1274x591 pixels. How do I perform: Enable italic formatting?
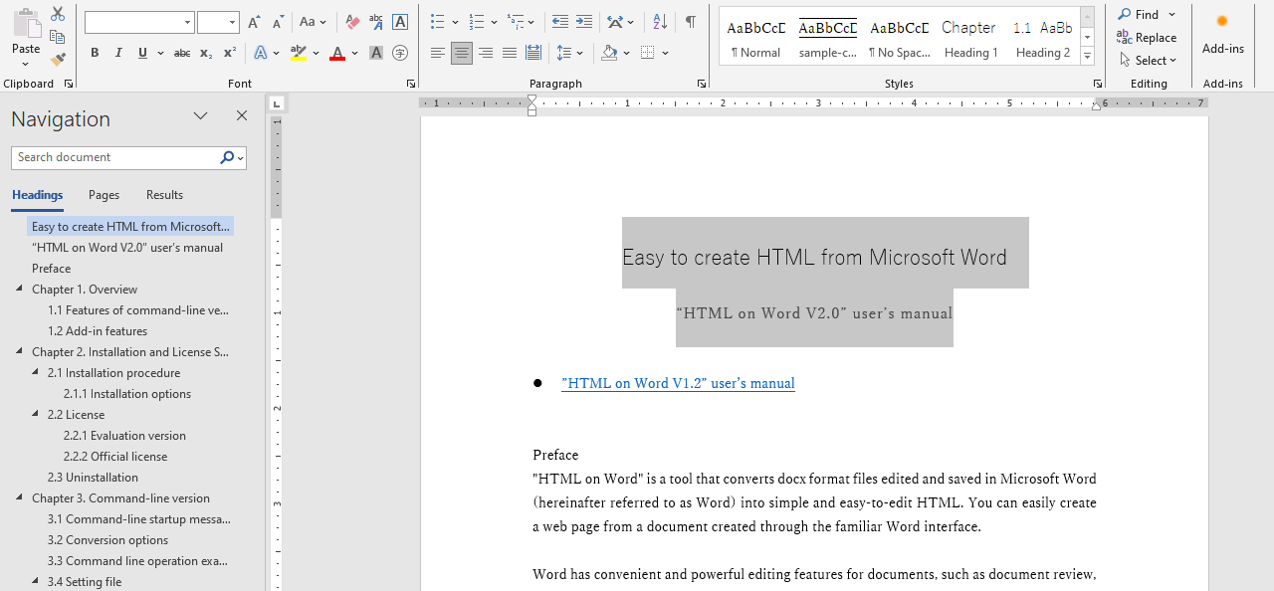(116, 53)
